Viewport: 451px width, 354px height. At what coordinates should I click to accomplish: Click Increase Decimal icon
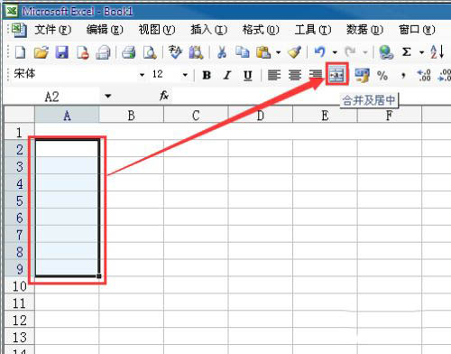(x=424, y=75)
